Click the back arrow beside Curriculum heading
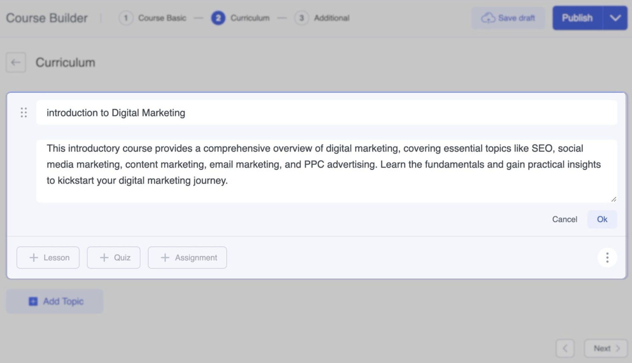The width and height of the screenshot is (632, 363). coord(16,62)
